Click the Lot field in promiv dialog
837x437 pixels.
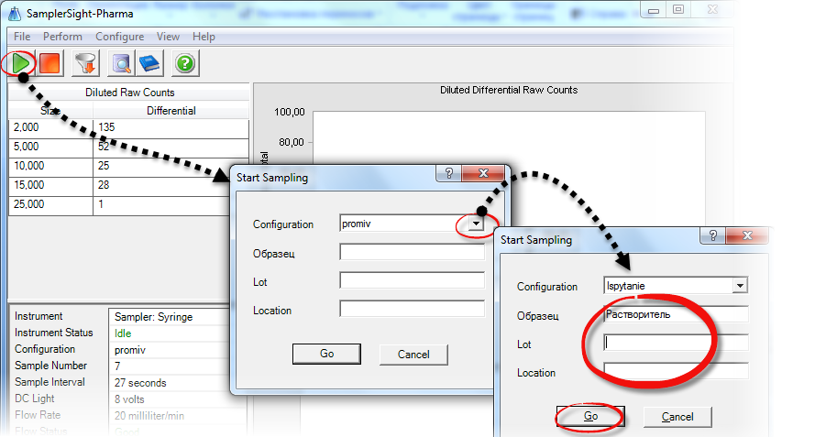[413, 280]
